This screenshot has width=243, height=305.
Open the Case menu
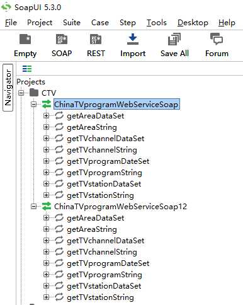click(100, 23)
